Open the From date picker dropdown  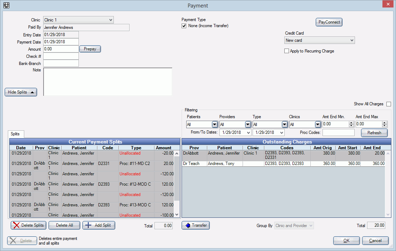coord(248,132)
